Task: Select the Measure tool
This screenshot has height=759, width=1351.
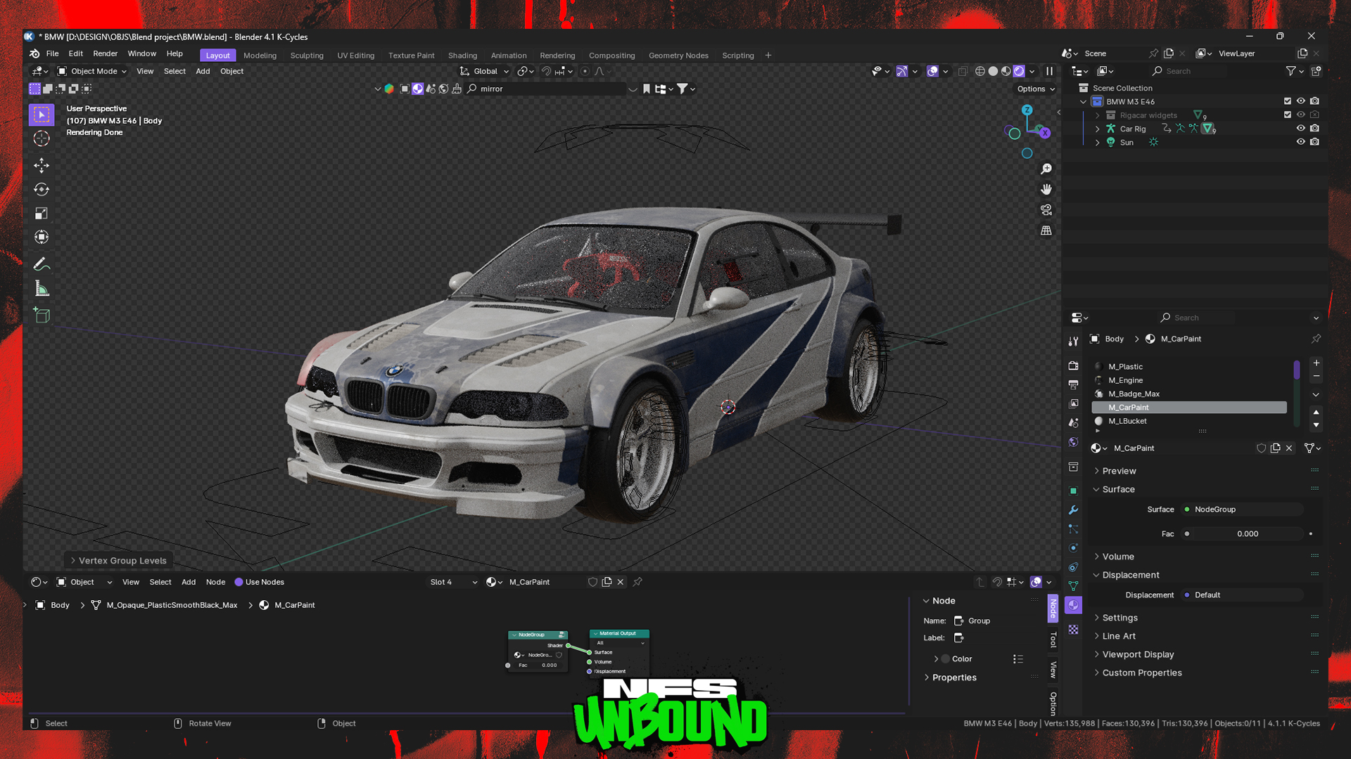Action: point(42,288)
